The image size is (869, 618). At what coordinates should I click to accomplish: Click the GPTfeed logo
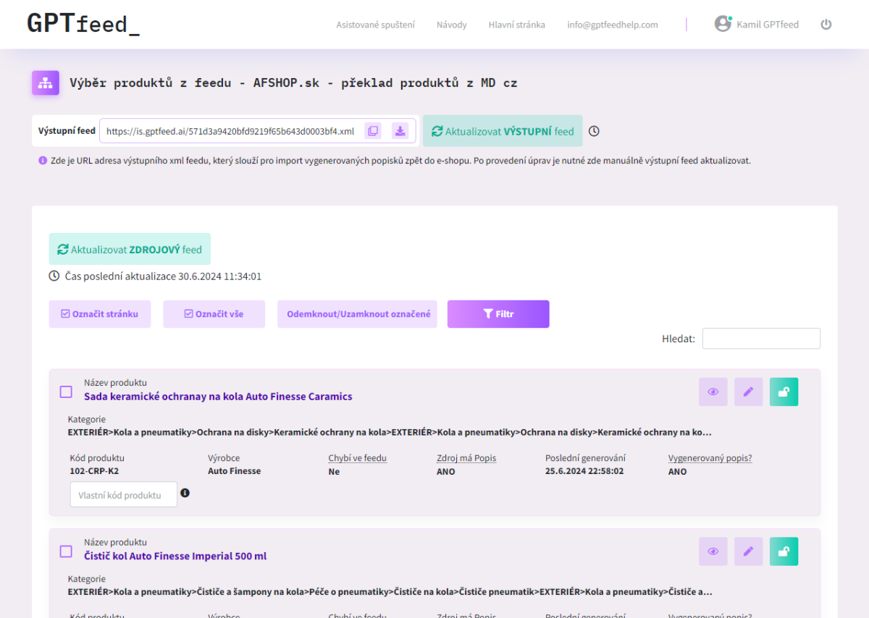(83, 24)
